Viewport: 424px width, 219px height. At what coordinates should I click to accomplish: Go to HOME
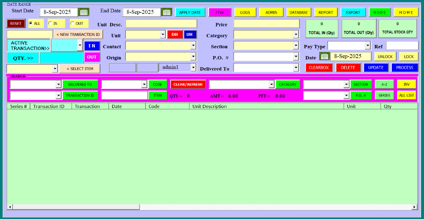click(406, 12)
